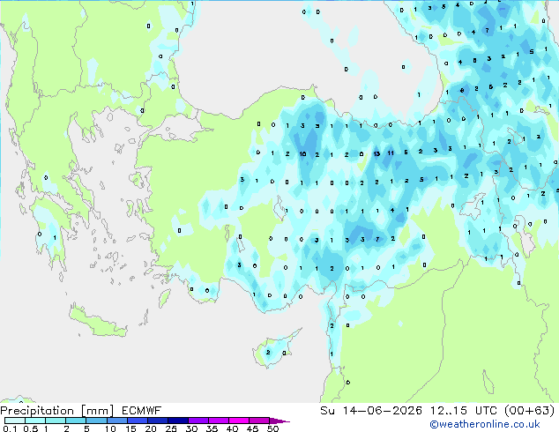This screenshot has height=432, width=559.
Task: Pick the blue swatch between 15 and 20
Action: pyautogui.click(x=137, y=421)
